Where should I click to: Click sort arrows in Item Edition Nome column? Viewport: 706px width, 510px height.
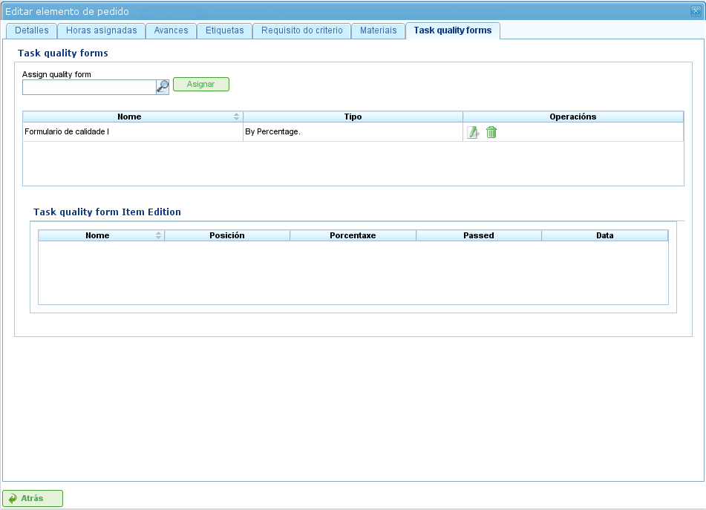click(158, 235)
